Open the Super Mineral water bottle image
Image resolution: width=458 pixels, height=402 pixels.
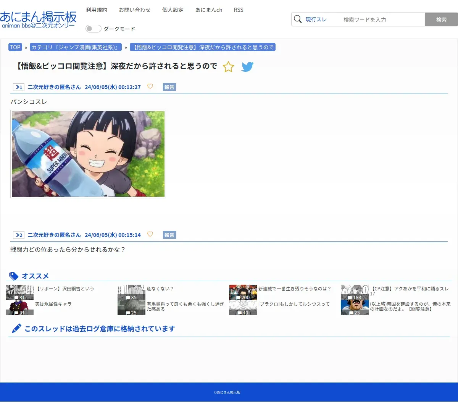tap(88, 154)
